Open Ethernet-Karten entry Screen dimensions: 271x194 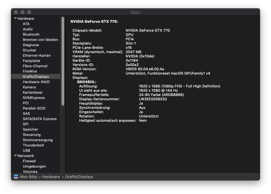coord(37,55)
